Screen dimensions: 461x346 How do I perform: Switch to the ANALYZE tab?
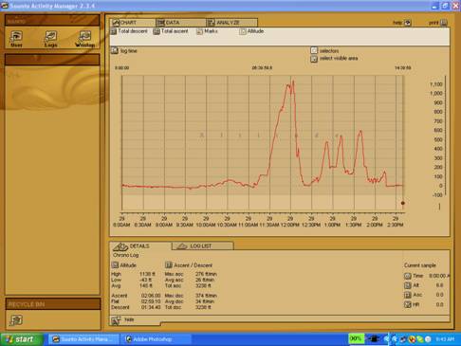tap(231, 23)
